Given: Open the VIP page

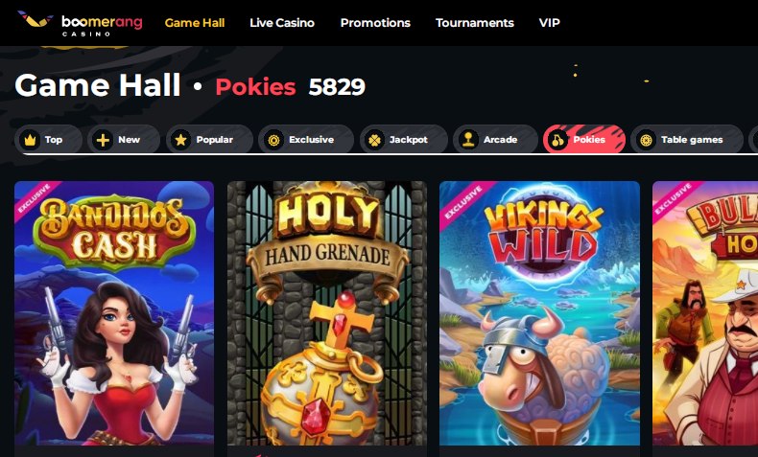Looking at the screenshot, I should 550,23.
